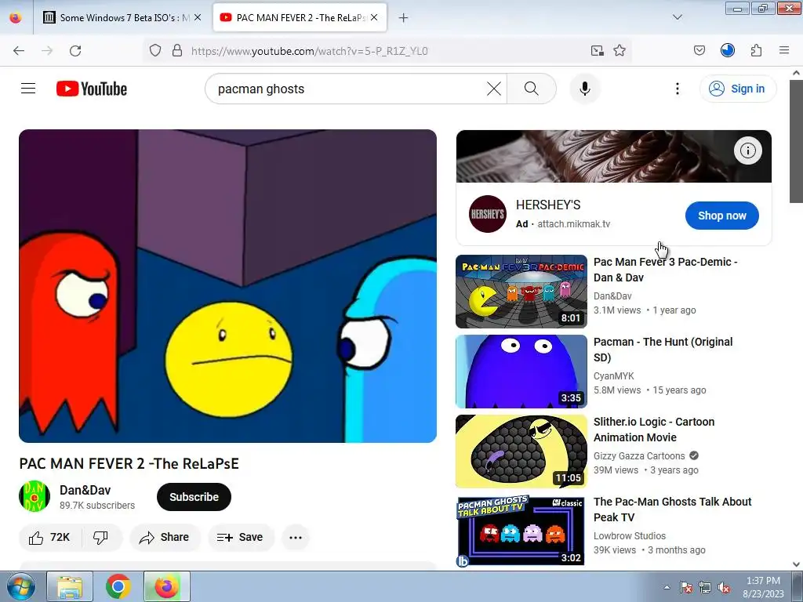The height and width of the screenshot is (602, 803).
Task: Open tracking protection shield icon
Action: tap(155, 51)
